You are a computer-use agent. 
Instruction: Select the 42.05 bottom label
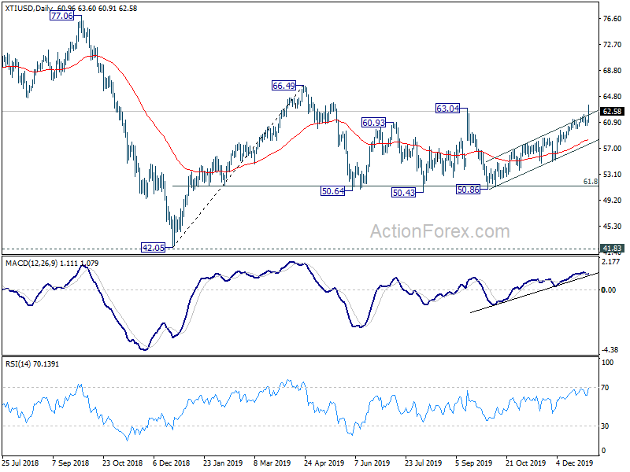click(x=153, y=248)
